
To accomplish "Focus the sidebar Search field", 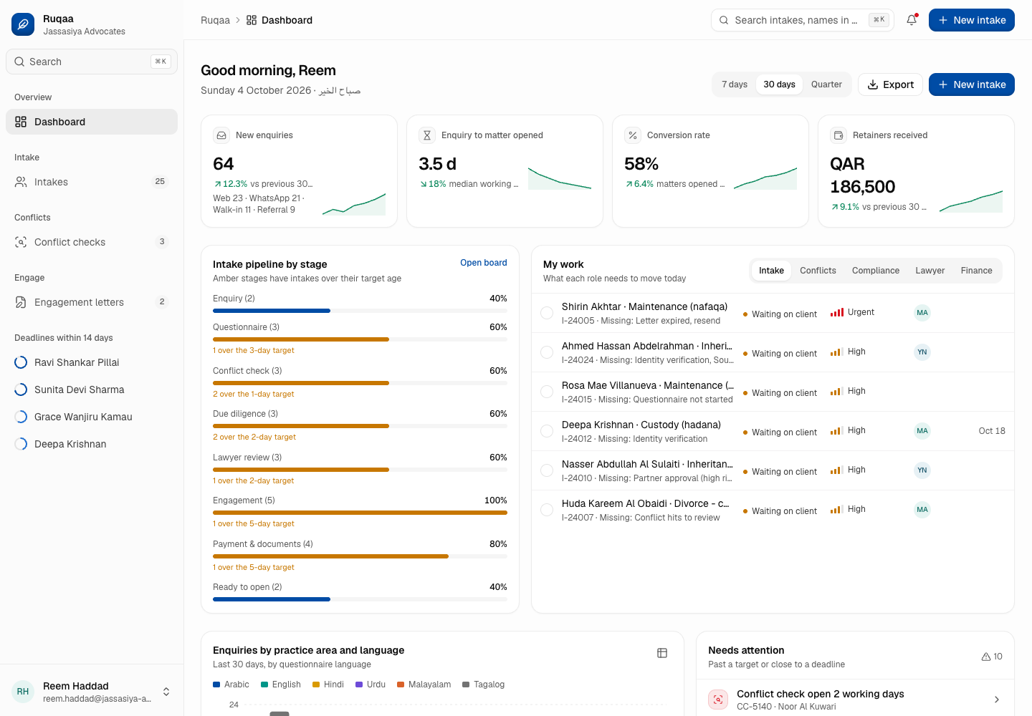I will point(92,62).
